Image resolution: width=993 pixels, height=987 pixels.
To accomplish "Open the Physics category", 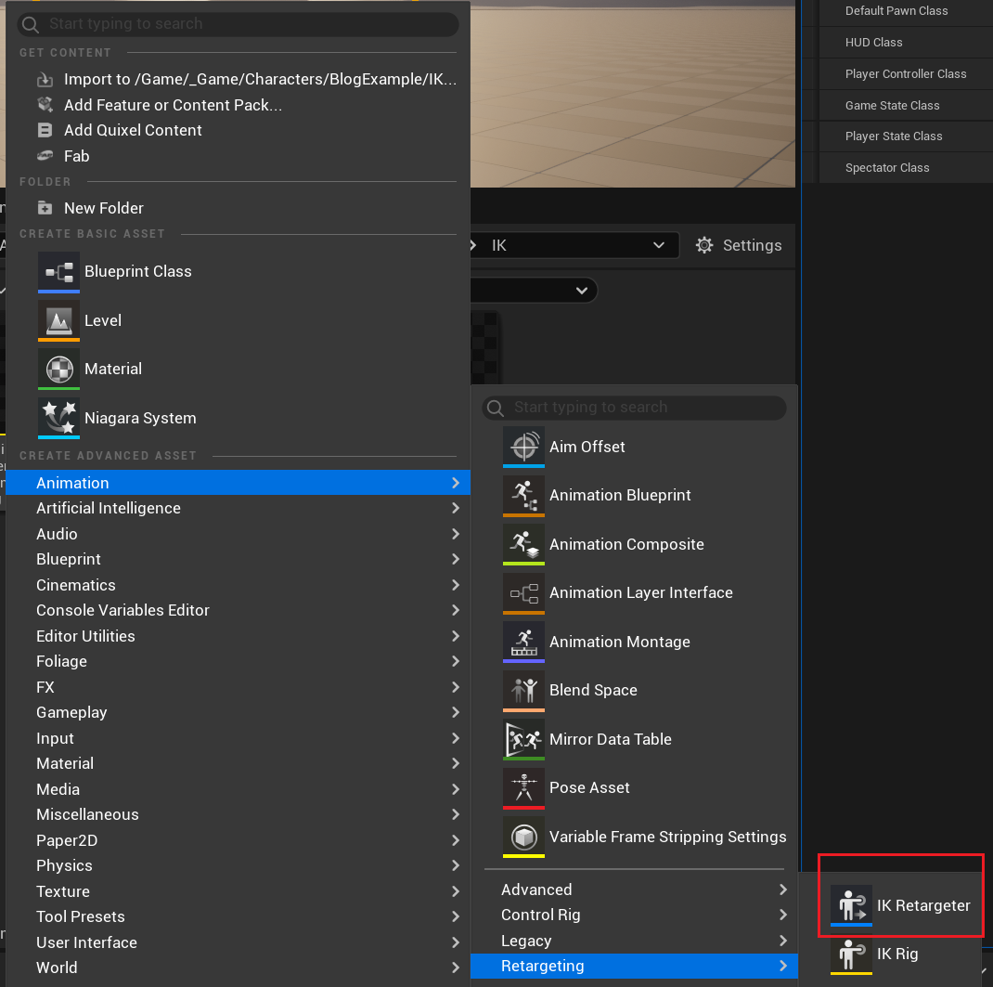I will [x=63, y=865].
